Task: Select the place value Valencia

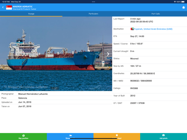Action: click(23, 98)
